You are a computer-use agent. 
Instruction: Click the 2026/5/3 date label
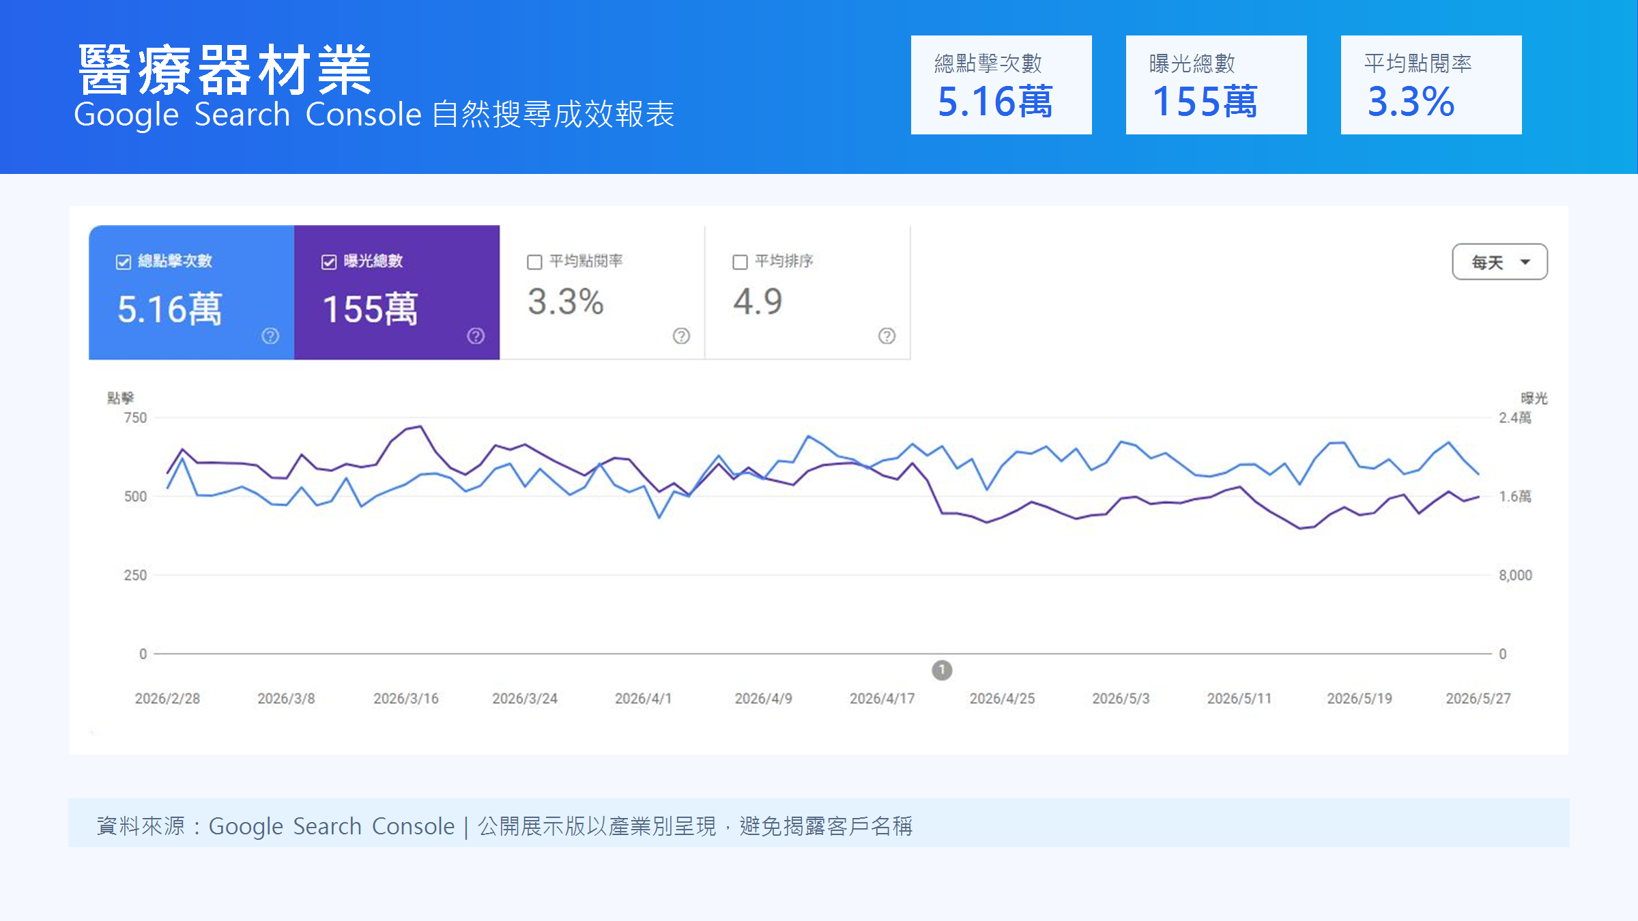pyautogui.click(x=1121, y=699)
